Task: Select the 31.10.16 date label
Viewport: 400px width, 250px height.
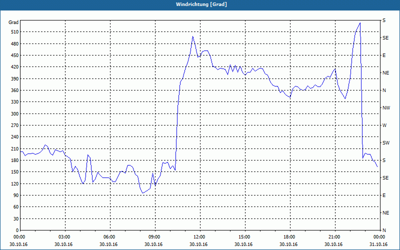Action: pyautogui.click(x=378, y=244)
